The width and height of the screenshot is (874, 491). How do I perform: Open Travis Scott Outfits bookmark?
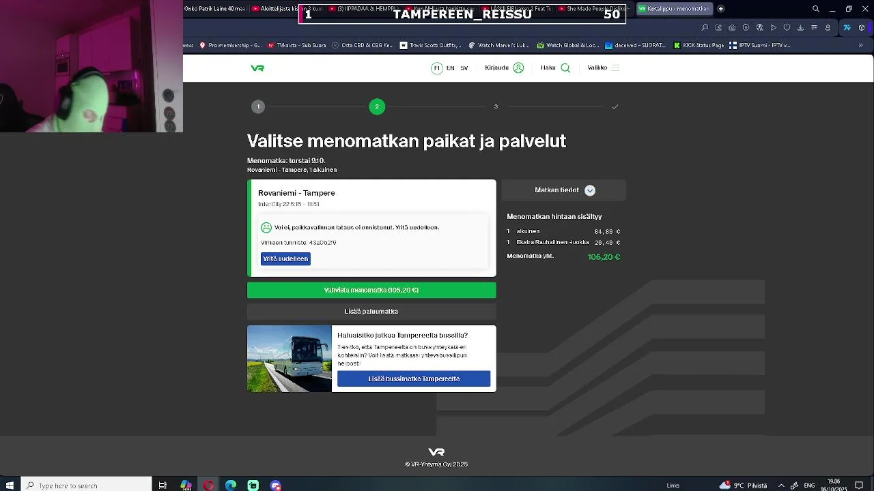tap(431, 46)
